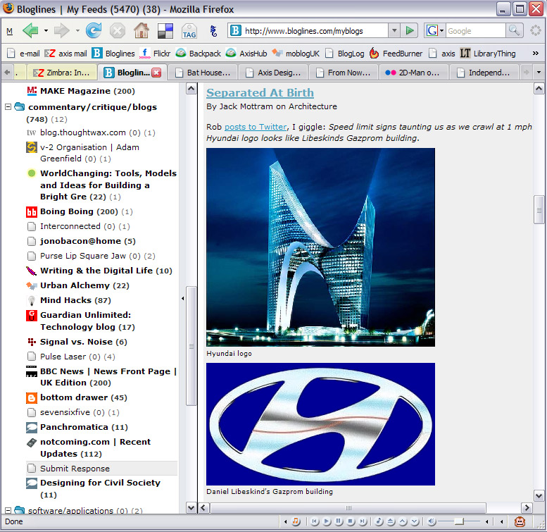Open the FeedBurner bookmark
Screen dimensions: 547x532
396,54
